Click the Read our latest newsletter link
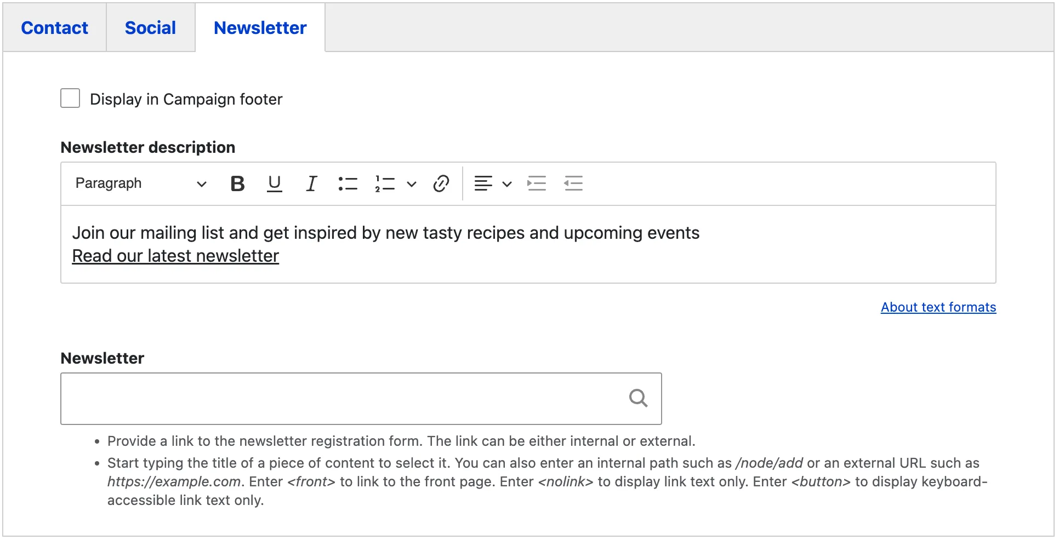 coord(175,256)
